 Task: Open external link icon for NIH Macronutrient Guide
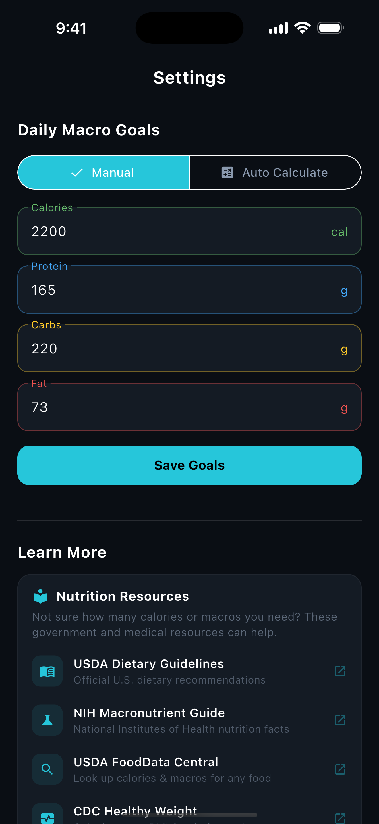[340, 720]
